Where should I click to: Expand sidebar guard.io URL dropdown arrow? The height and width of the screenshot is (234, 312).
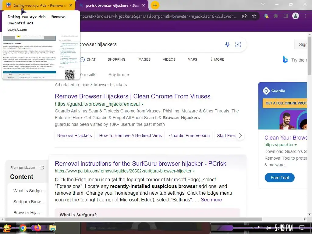296,145
